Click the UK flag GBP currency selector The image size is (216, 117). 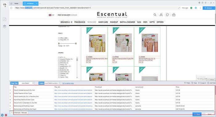click(52, 15)
